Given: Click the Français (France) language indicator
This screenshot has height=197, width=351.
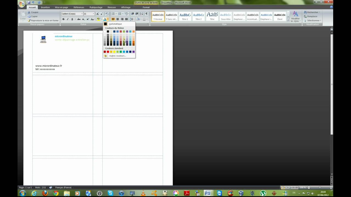Looking at the screenshot, I should coord(63,187).
